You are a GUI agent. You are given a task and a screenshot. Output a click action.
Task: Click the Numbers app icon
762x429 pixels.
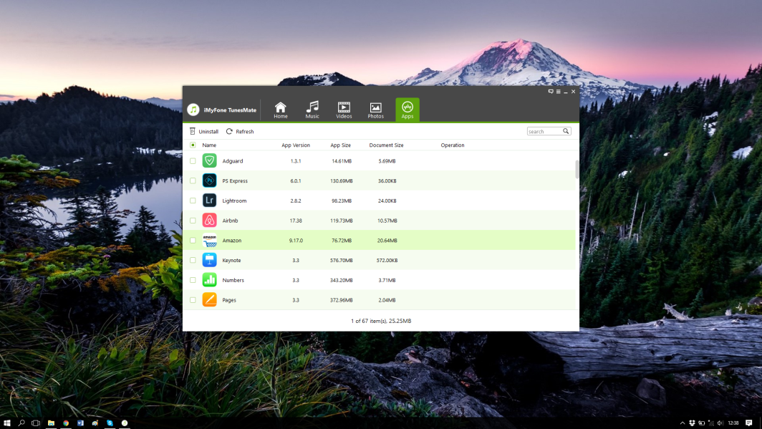[209, 280]
